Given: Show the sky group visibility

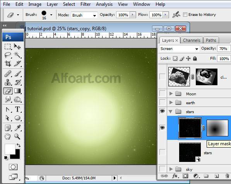Looking at the screenshot, I should pyautogui.click(x=163, y=169).
